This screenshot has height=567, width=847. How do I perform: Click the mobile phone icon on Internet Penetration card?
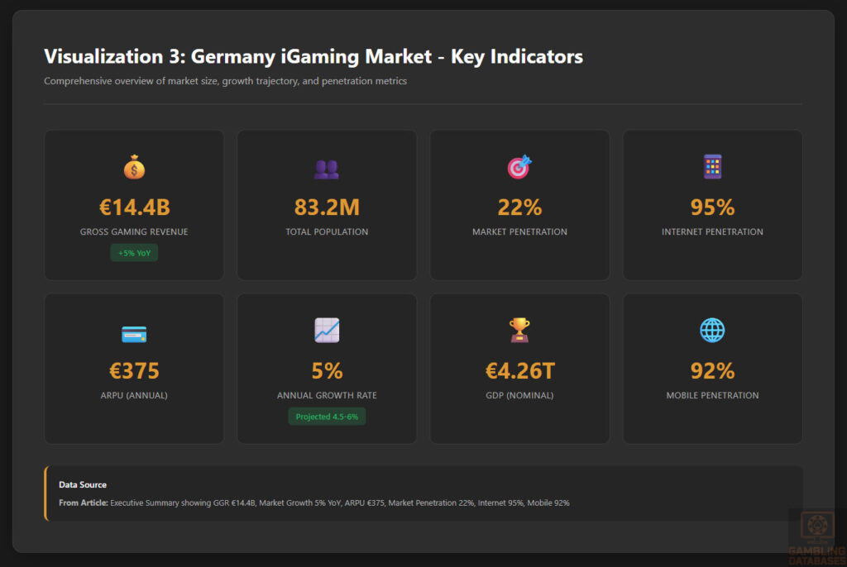click(x=712, y=165)
